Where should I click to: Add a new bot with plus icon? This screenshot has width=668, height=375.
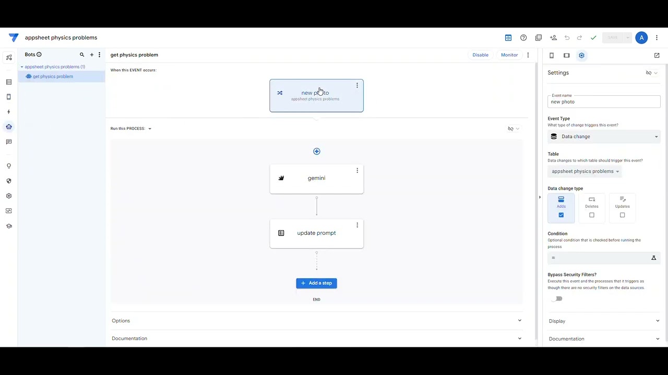[92, 55]
